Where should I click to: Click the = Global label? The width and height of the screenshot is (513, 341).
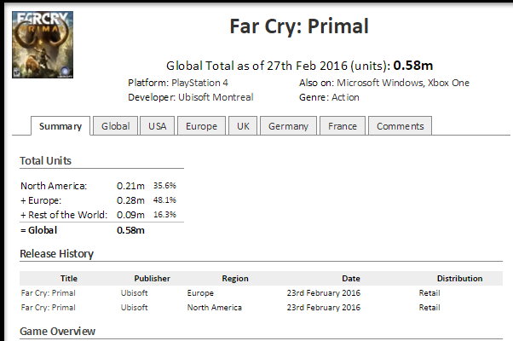[x=38, y=230]
